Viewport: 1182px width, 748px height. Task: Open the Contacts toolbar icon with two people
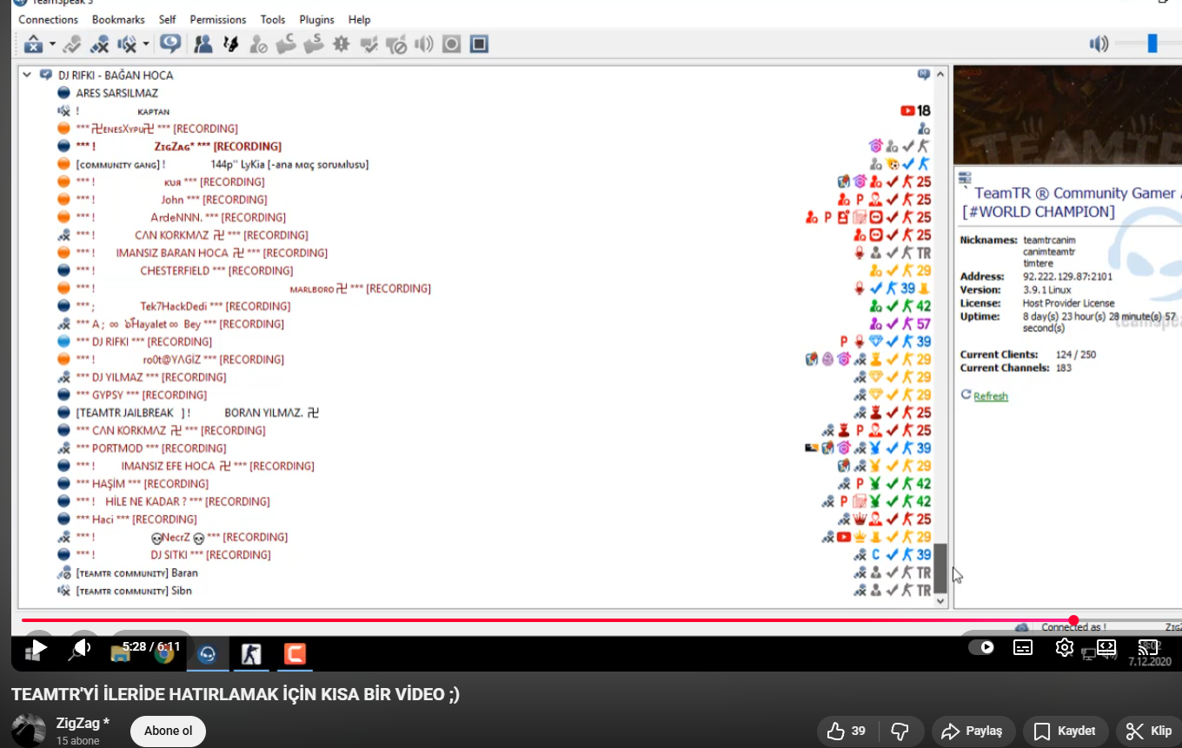(203, 43)
